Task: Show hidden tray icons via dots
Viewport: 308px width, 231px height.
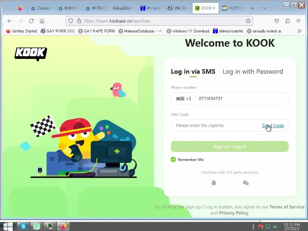Action: point(253,227)
